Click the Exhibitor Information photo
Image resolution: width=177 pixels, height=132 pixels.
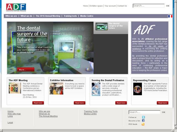pyautogui.click(x=56, y=89)
